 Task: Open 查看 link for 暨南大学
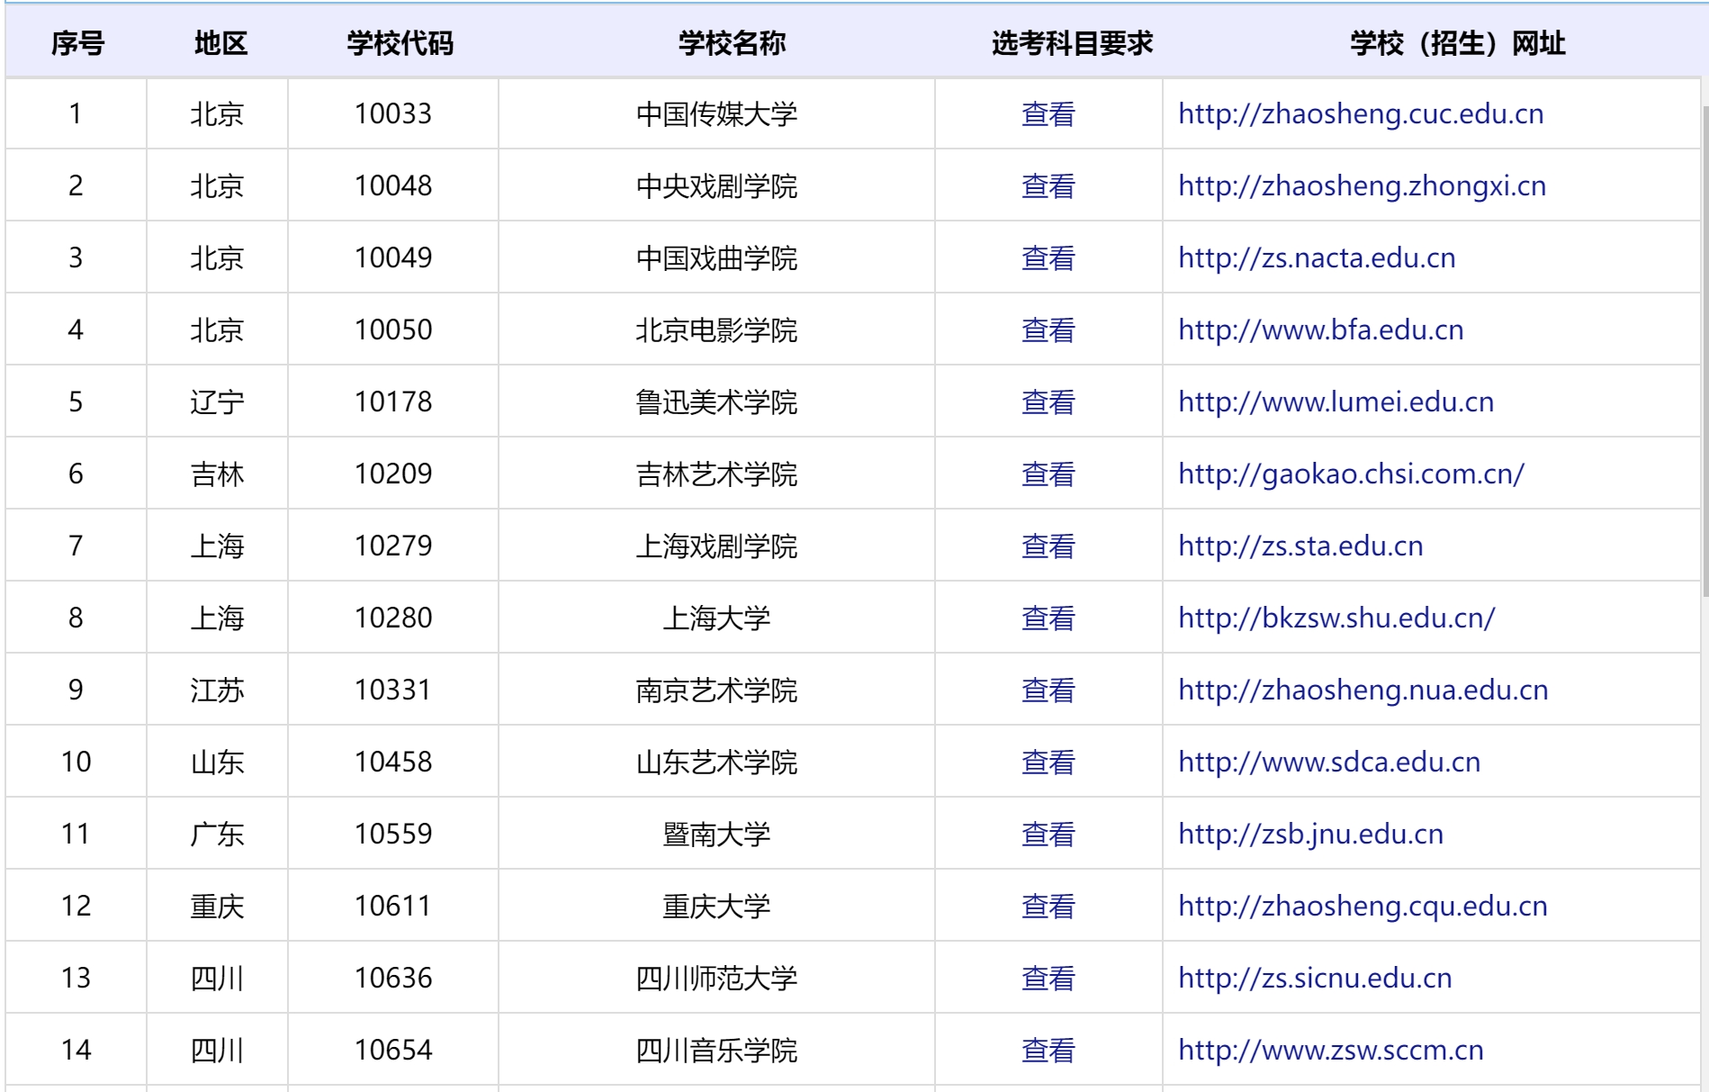tap(1048, 835)
